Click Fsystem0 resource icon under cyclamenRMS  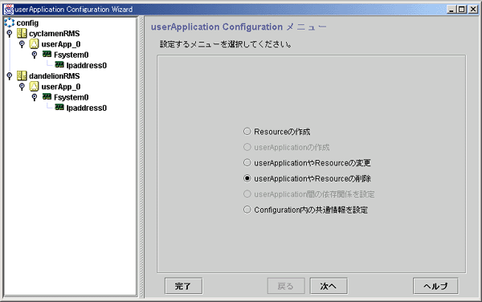pos(47,55)
